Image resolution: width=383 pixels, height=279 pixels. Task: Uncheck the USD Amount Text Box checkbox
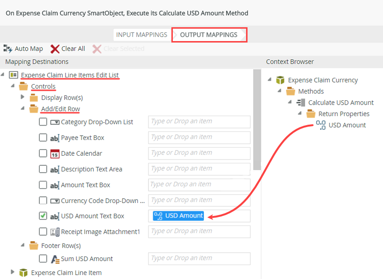click(x=43, y=215)
